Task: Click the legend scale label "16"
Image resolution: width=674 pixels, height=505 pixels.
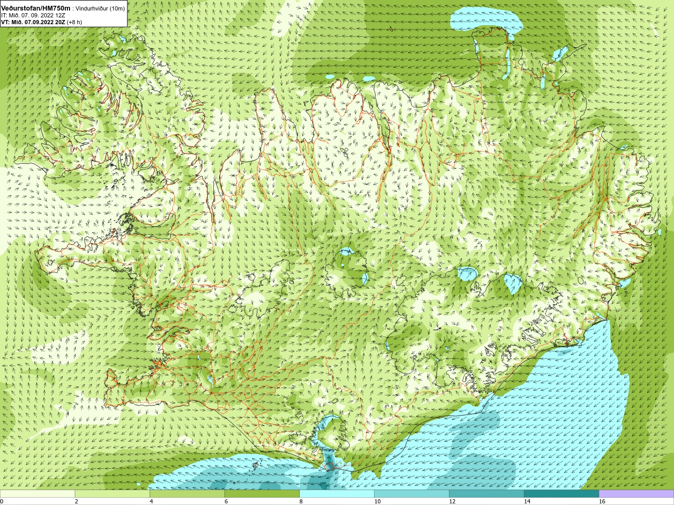Action: (x=602, y=501)
